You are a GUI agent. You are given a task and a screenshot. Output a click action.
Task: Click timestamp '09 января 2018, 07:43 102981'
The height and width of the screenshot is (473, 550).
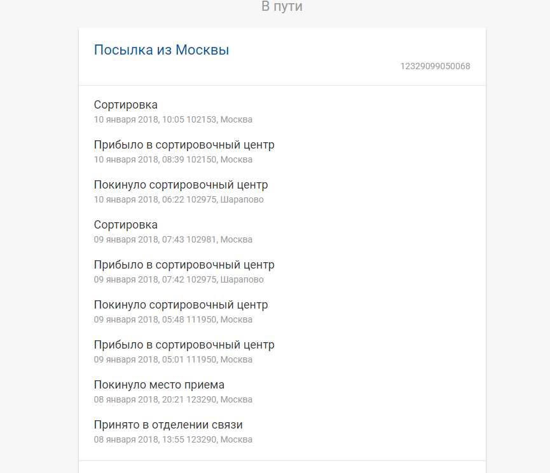point(173,239)
